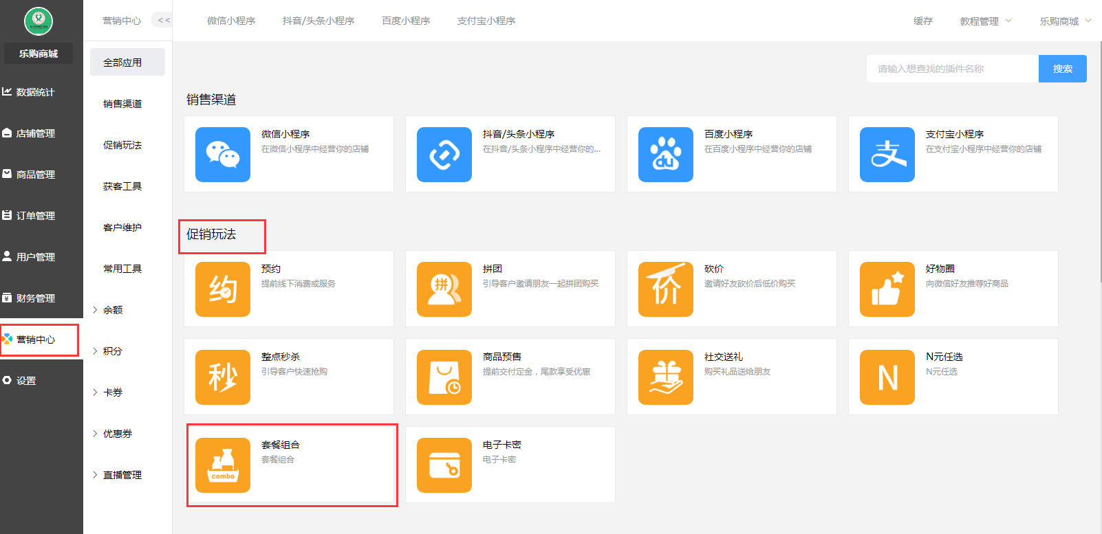Click the 好物圈 card title
The width and height of the screenshot is (1102, 534).
940,269
